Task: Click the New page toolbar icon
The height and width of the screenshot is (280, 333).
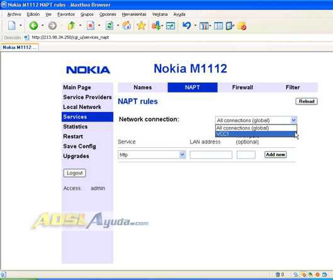Action: pos(12,25)
